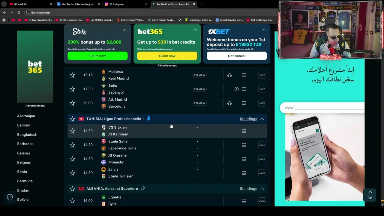Collapse the Tunisia league section chevron
This screenshot has width=384, height=216.
tap(262, 119)
